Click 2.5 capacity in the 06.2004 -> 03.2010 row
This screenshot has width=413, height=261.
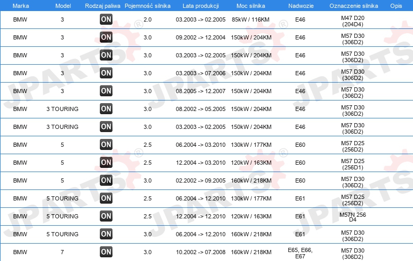[x=147, y=145]
